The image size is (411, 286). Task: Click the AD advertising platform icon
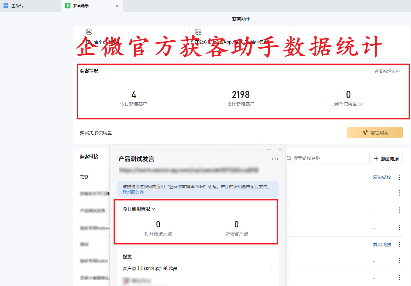(89, 32)
